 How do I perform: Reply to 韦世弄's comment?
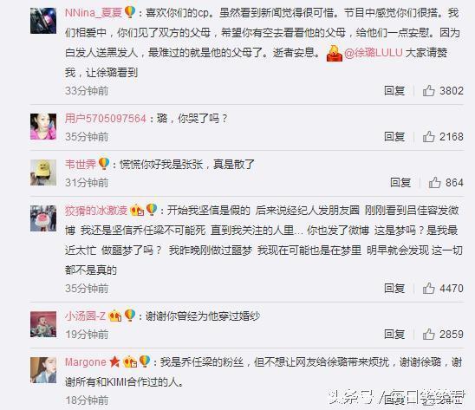click(x=400, y=183)
